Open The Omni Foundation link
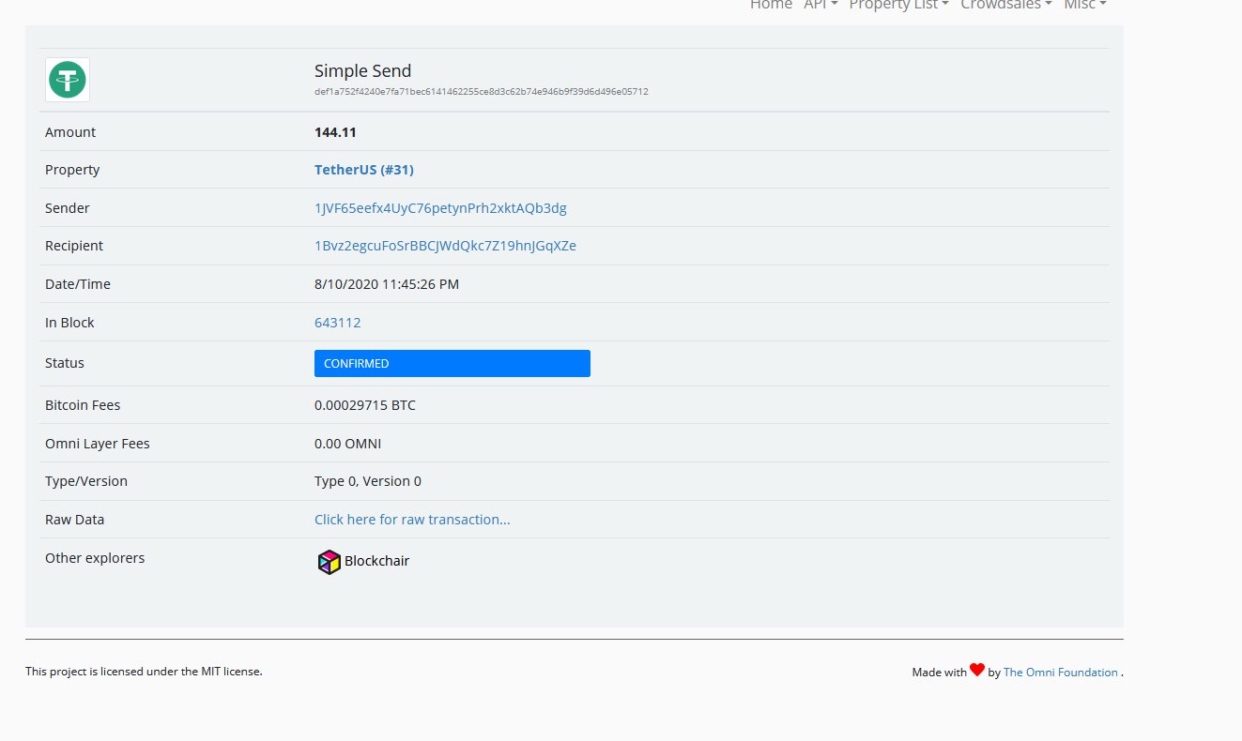 pos(1061,673)
